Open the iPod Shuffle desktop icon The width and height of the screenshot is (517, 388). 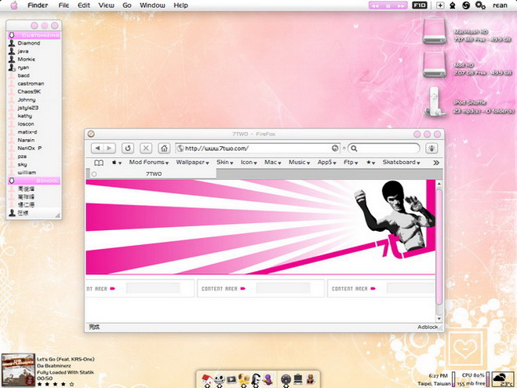[435, 101]
